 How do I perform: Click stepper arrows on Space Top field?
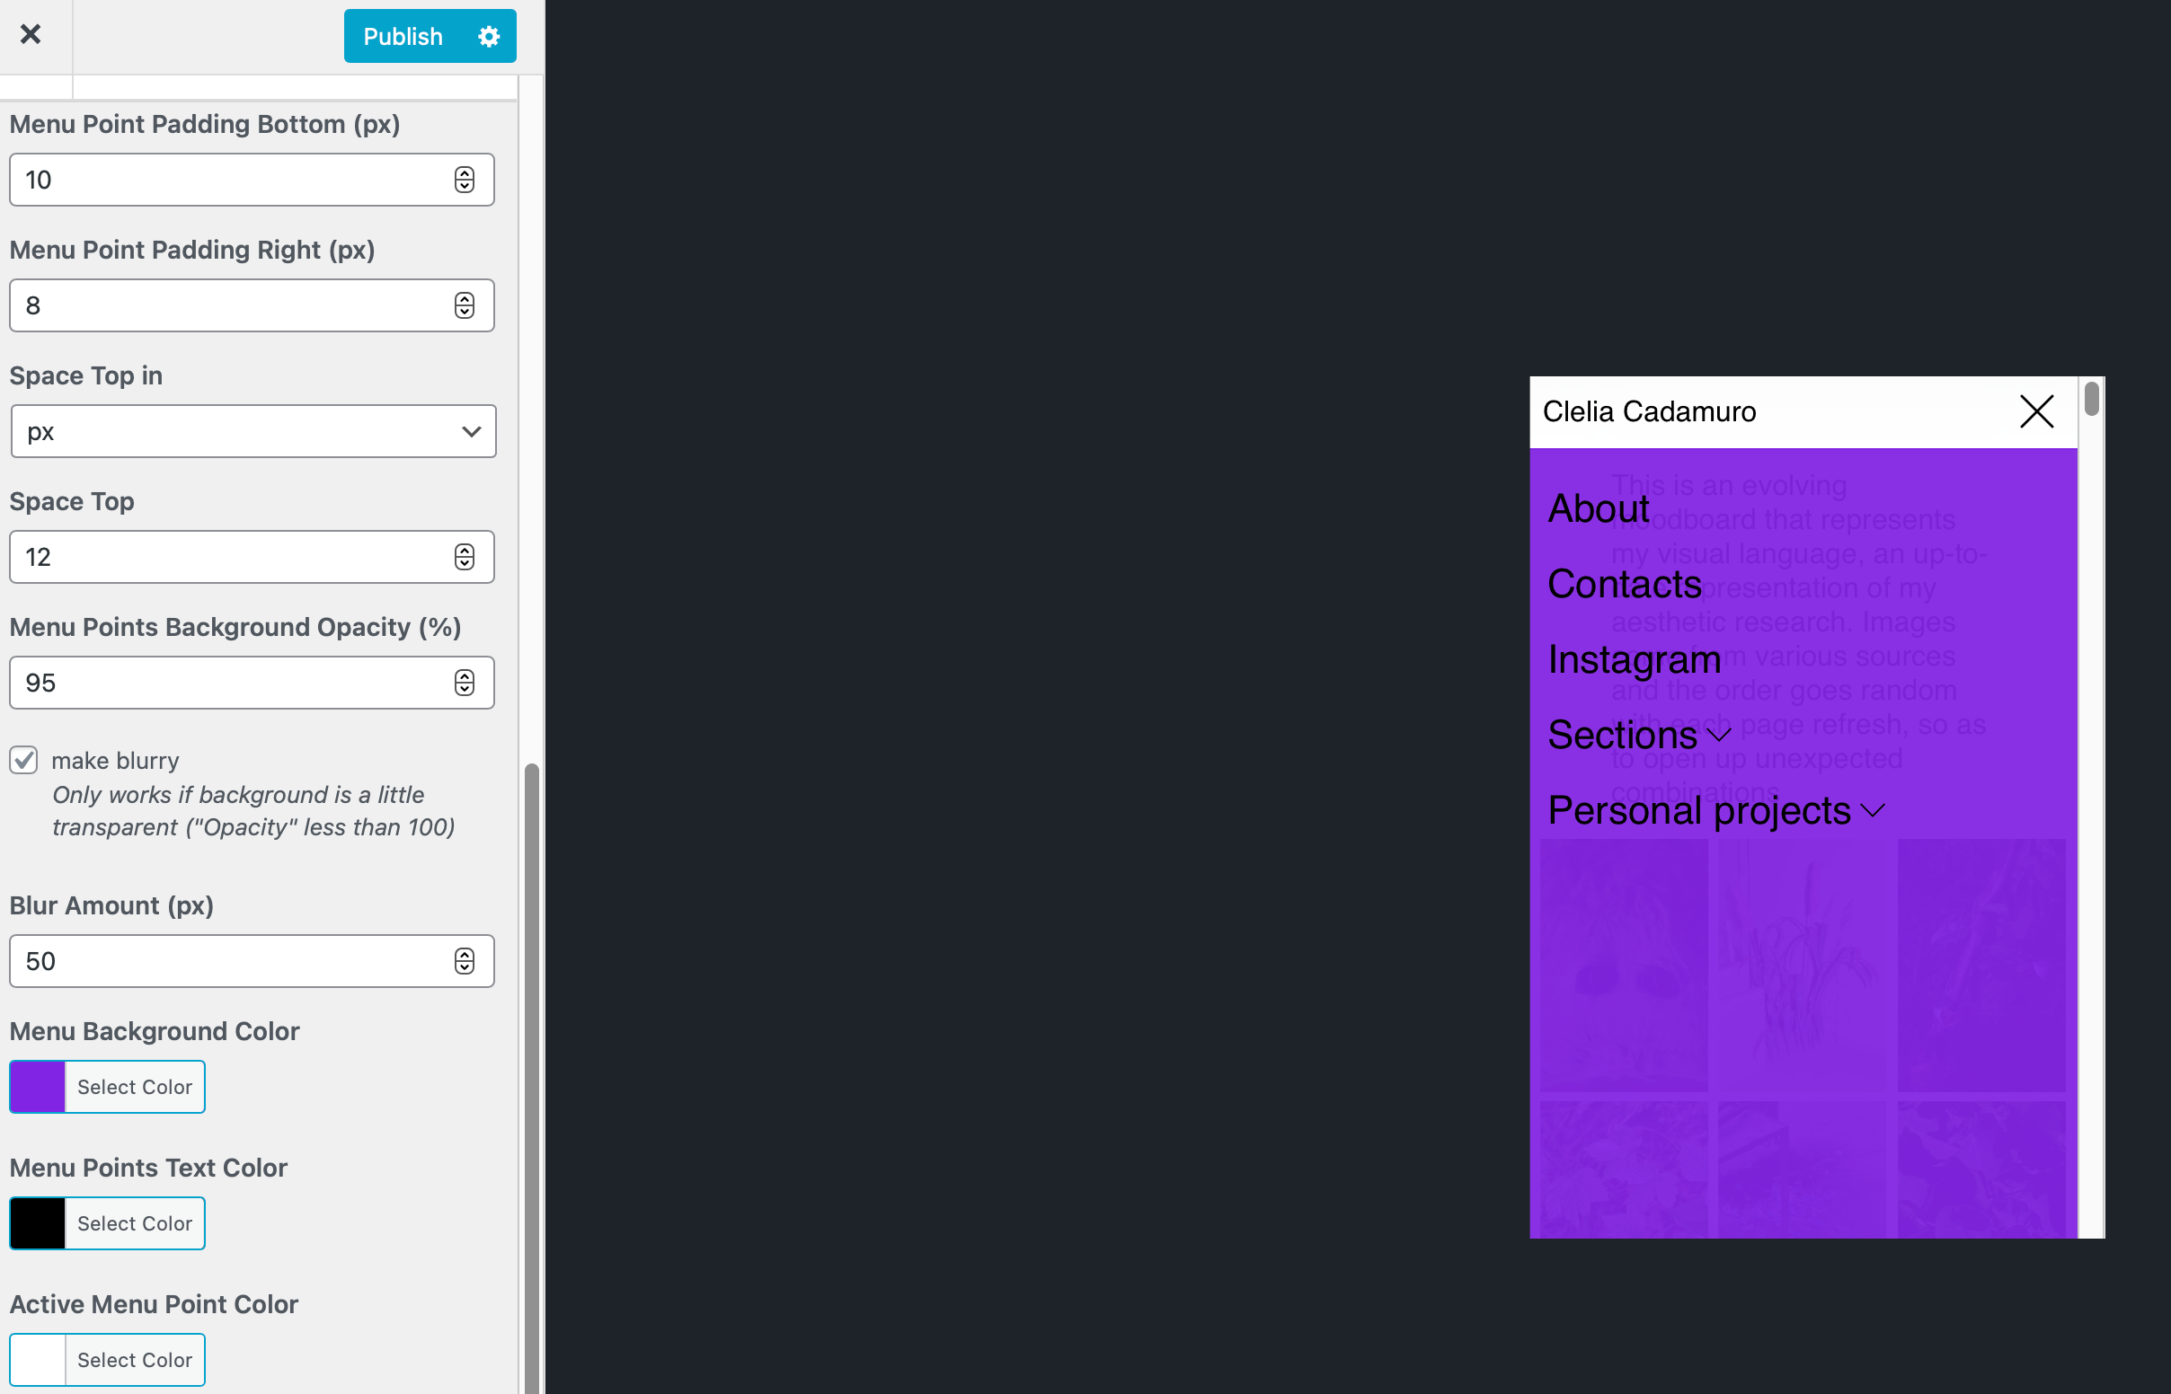(x=465, y=557)
